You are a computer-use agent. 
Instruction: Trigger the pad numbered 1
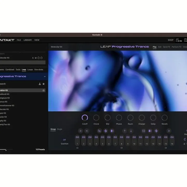click(x=77, y=141)
